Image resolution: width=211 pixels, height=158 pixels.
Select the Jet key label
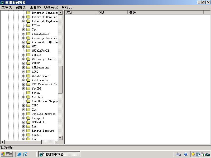click(34, 29)
